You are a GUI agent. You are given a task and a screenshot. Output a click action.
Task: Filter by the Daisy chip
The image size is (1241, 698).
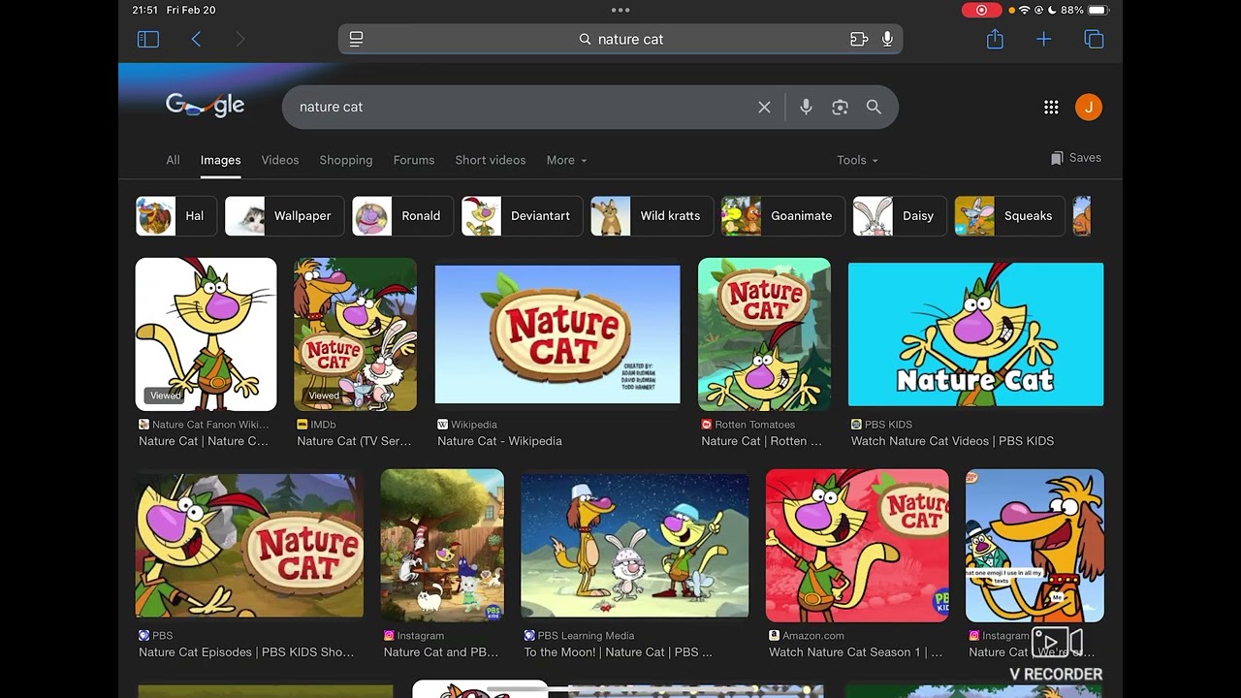900,216
